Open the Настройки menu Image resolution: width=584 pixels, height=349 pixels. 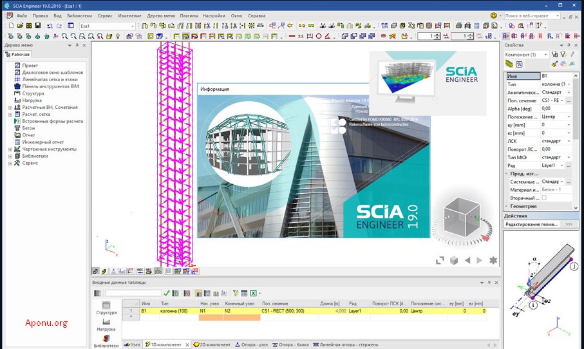[x=214, y=15]
